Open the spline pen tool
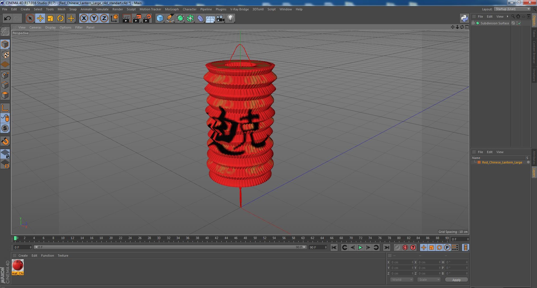Screen dimensions: 537x288 170,18
